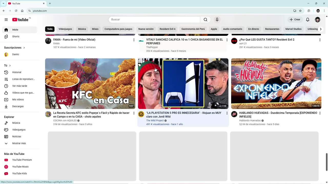328x184 pixels.
Task: Select the En directo chip
Action: (x=254, y=29)
